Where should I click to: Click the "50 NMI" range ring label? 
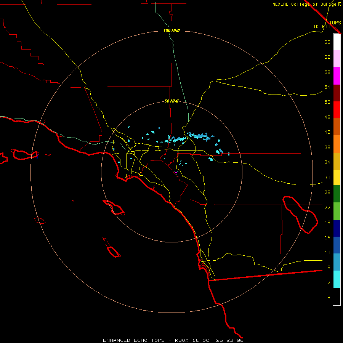coord(171,101)
